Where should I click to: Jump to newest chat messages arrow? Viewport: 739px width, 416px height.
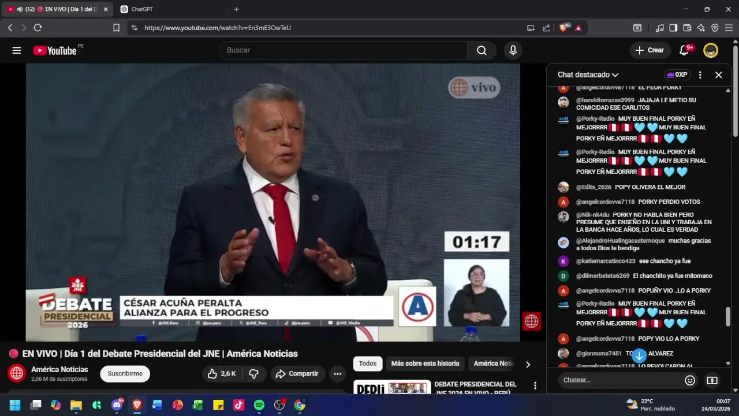(x=639, y=355)
